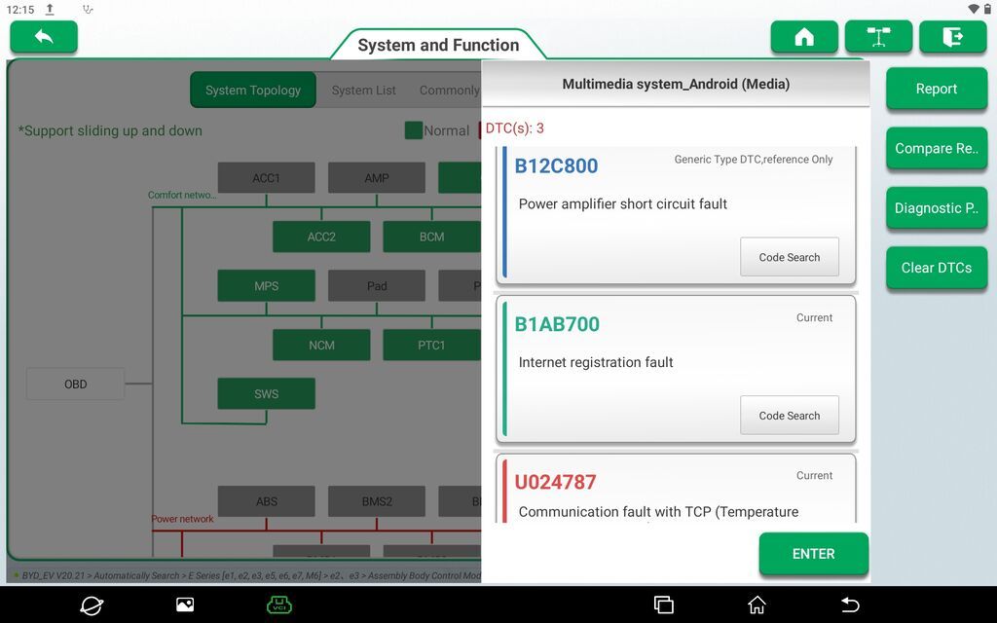Viewport: 997px width, 623px height.
Task: Select the Pad module node
Action: (377, 286)
